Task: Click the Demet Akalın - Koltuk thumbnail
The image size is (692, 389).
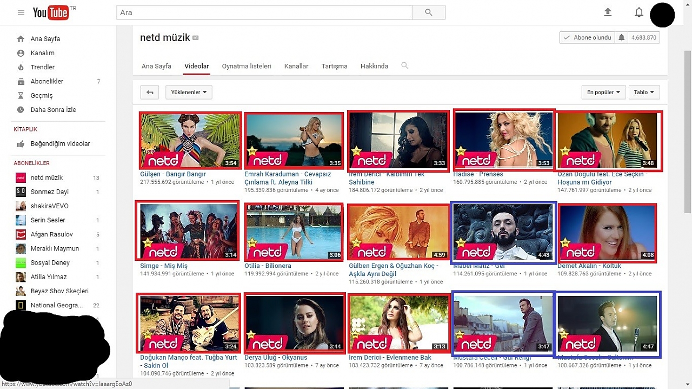Action: click(607, 233)
